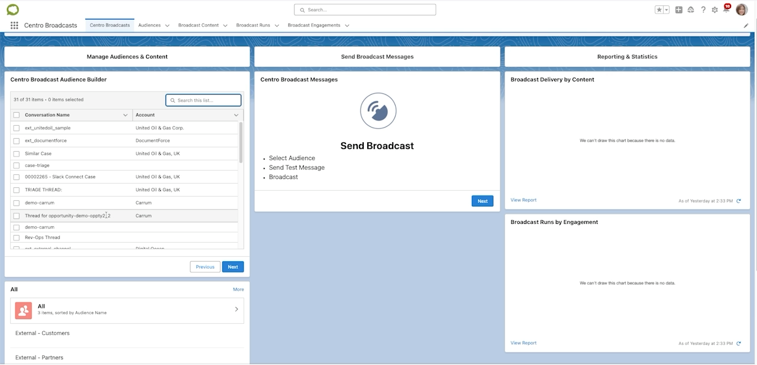Open Account column menu chevron
The height and width of the screenshot is (365, 757).
pos(236,115)
